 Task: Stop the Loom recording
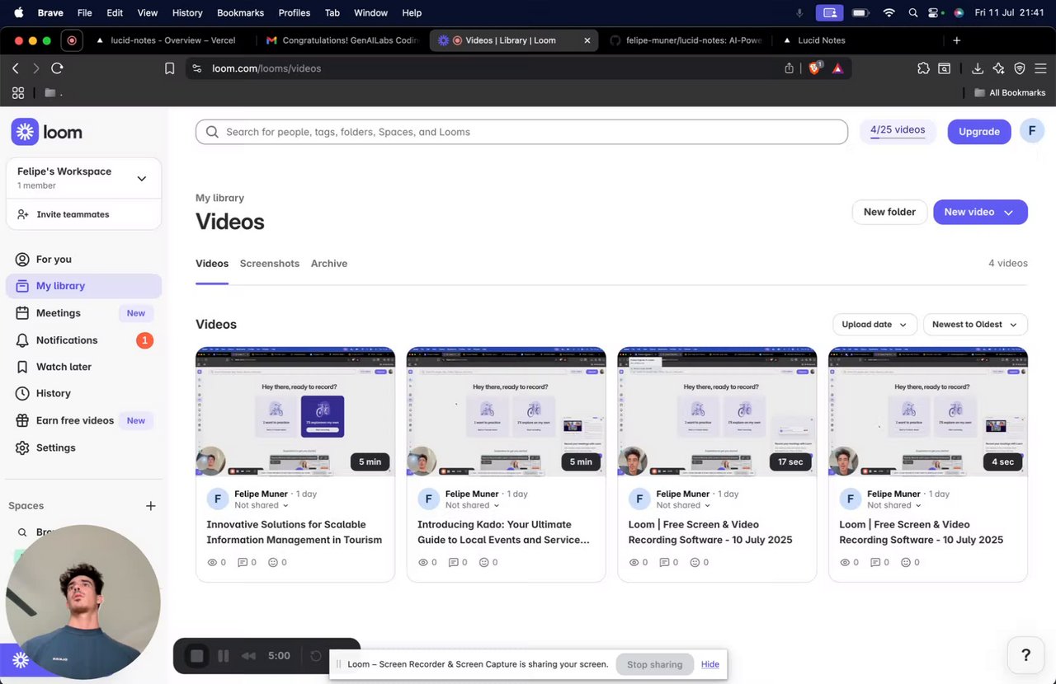[196, 656]
